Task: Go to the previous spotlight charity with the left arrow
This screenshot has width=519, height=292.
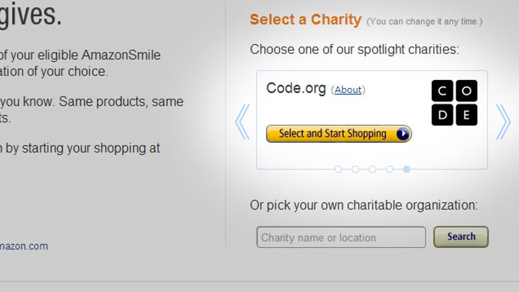Action: pos(242,122)
